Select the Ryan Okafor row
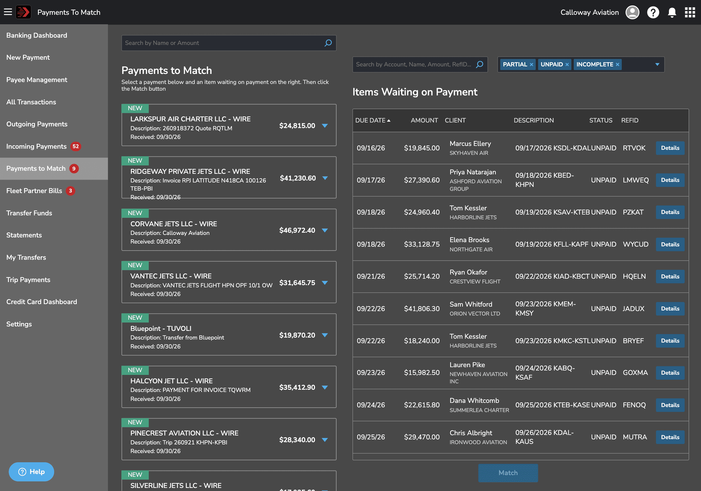Image resolution: width=701 pixels, height=491 pixels. [520, 276]
